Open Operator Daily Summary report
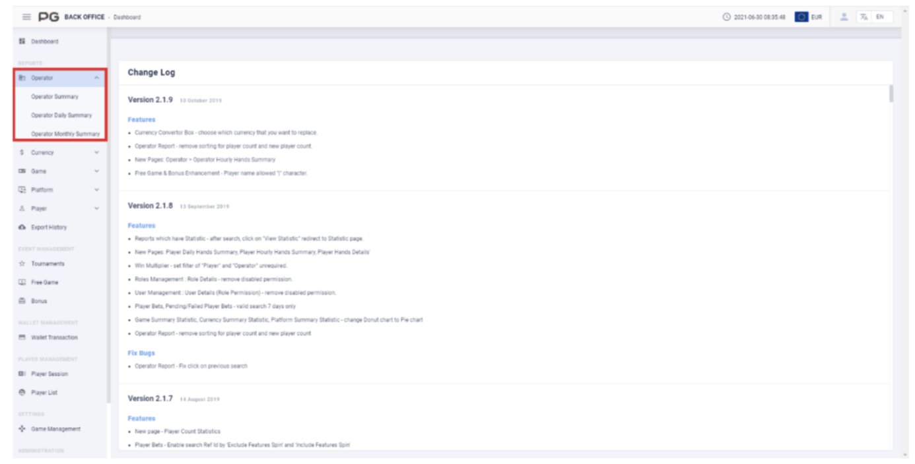Image resolution: width=915 pixels, height=464 pixels. coord(61,115)
